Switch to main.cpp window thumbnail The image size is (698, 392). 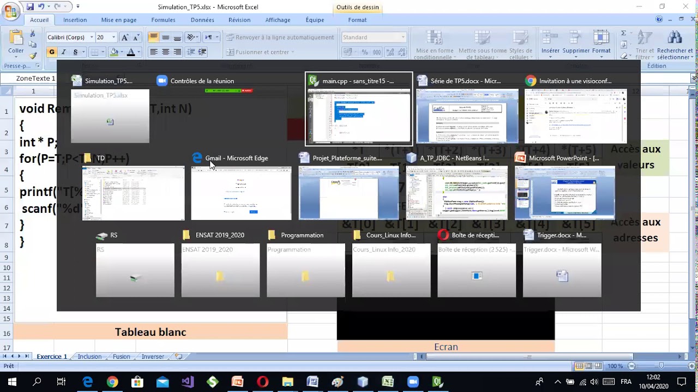(x=359, y=109)
